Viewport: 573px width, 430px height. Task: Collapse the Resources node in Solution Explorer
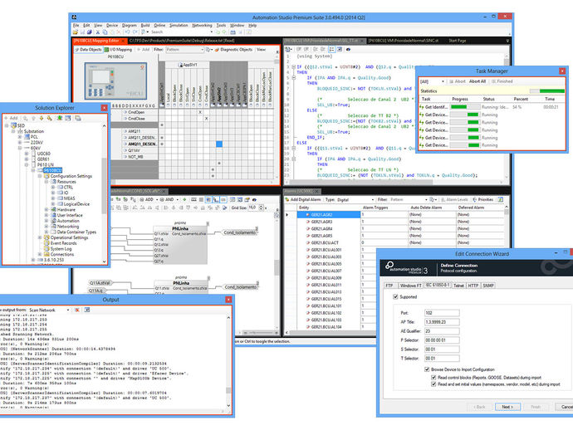pos(47,182)
